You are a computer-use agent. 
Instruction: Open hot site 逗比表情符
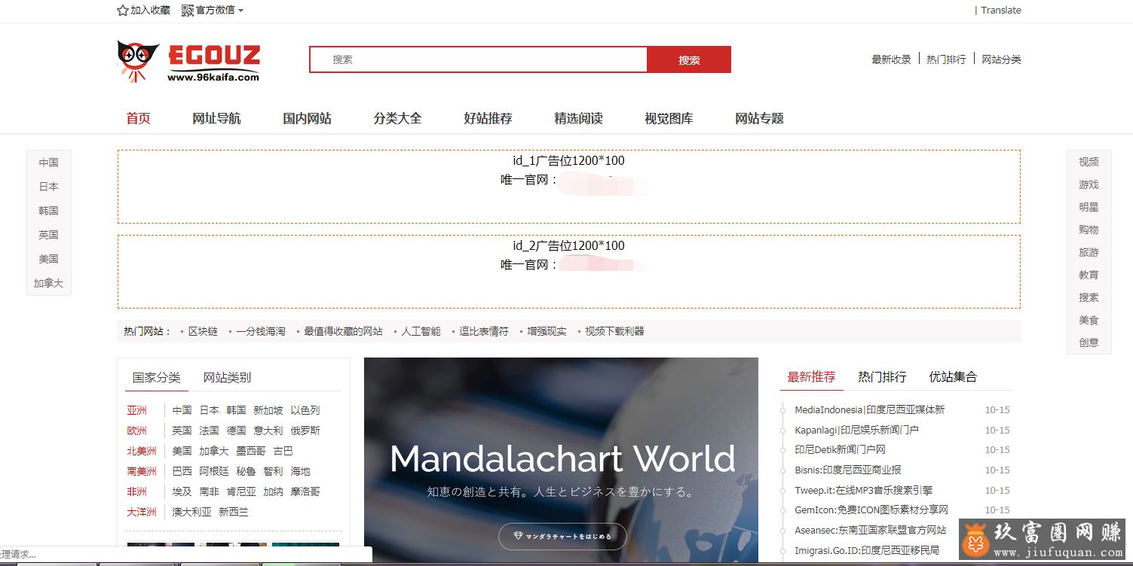click(484, 331)
